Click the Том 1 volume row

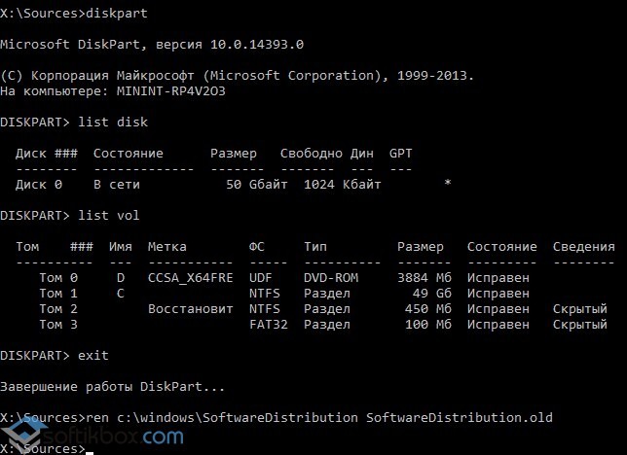click(51, 293)
